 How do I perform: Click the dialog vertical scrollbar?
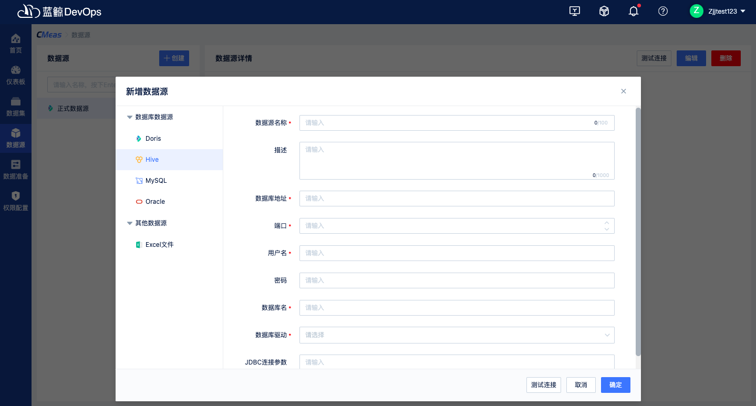tap(638, 232)
